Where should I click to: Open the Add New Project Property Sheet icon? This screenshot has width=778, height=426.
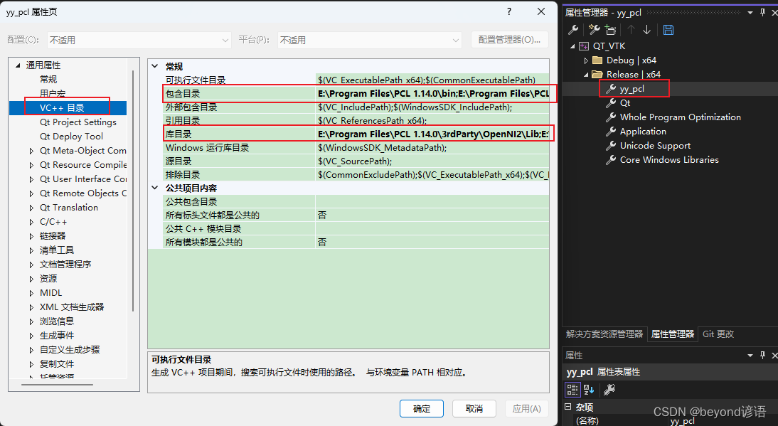point(594,29)
